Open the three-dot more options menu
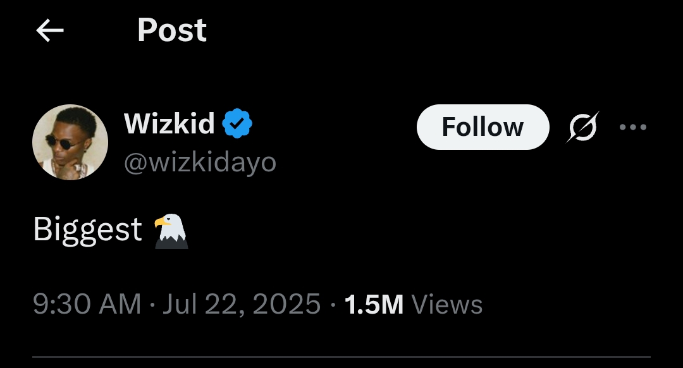 [633, 127]
